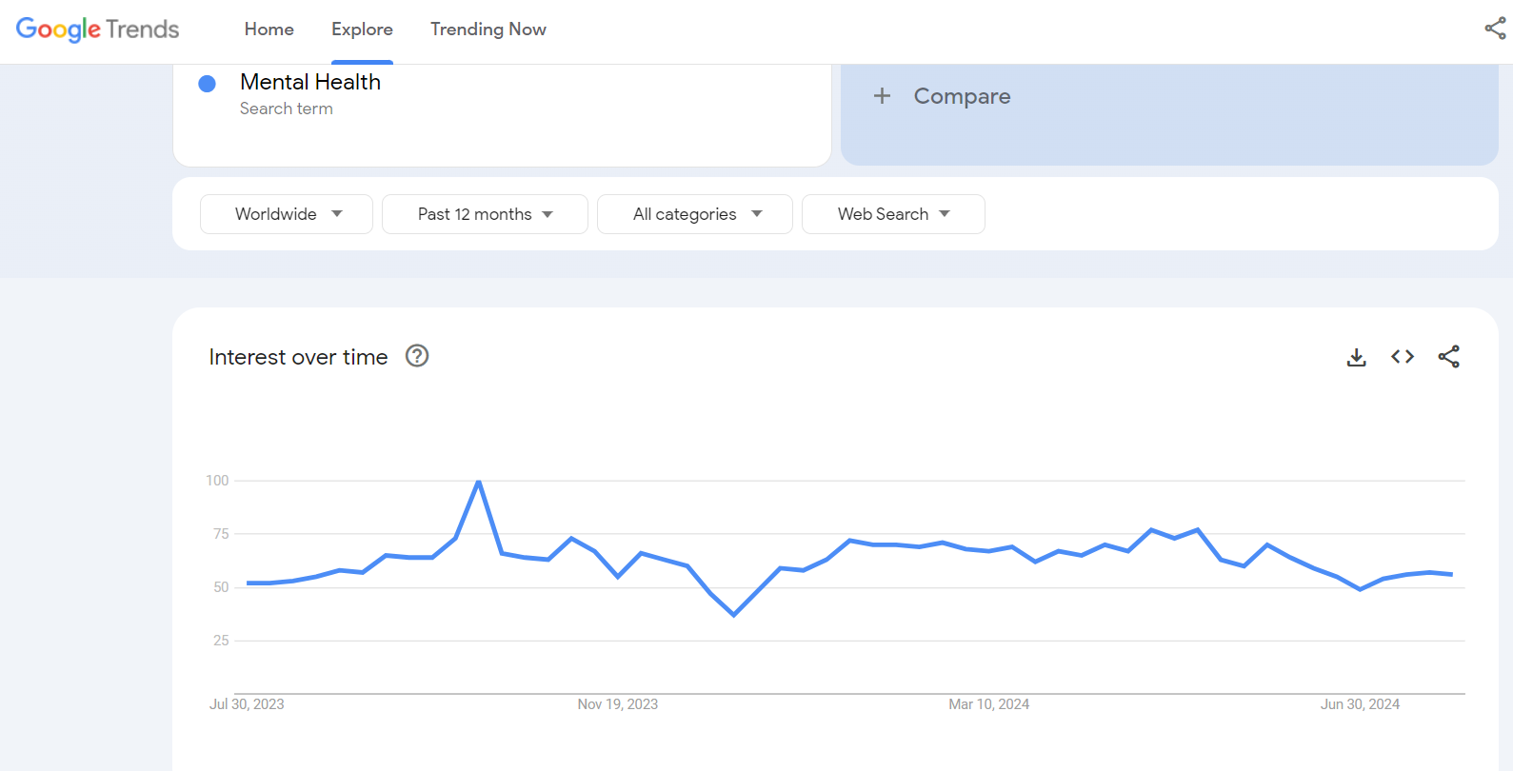Click the Compare button

[962, 96]
